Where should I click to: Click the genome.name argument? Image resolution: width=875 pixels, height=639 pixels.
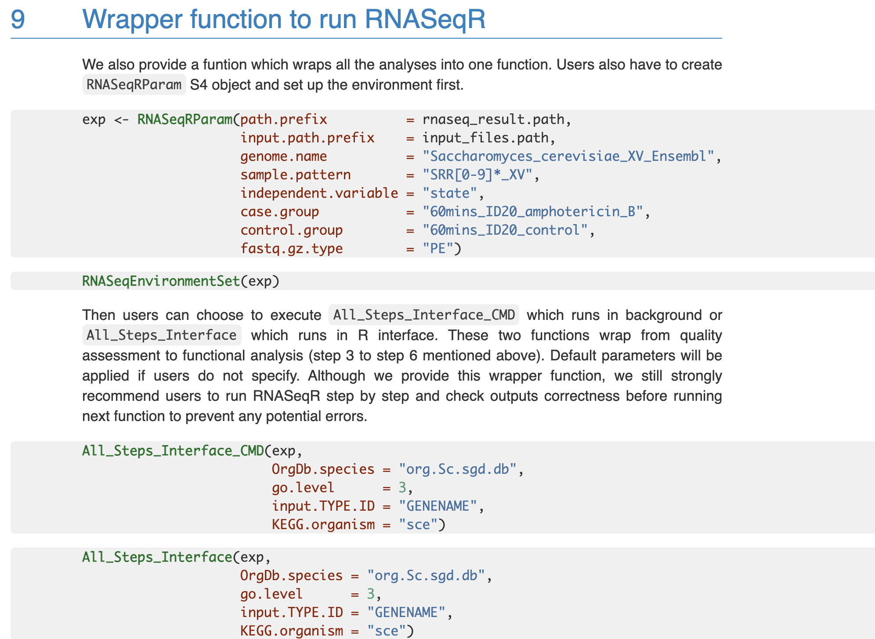[284, 156]
